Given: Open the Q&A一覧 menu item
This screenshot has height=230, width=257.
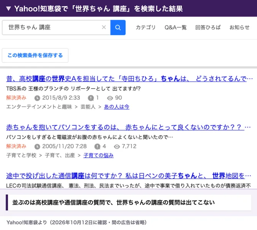Looking at the screenshot, I should click(176, 27).
